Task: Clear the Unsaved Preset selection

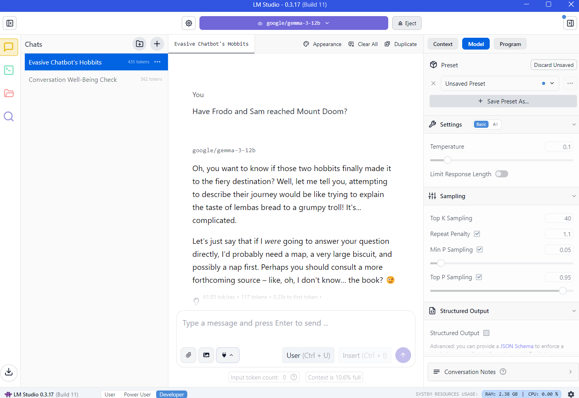Action: pos(433,83)
